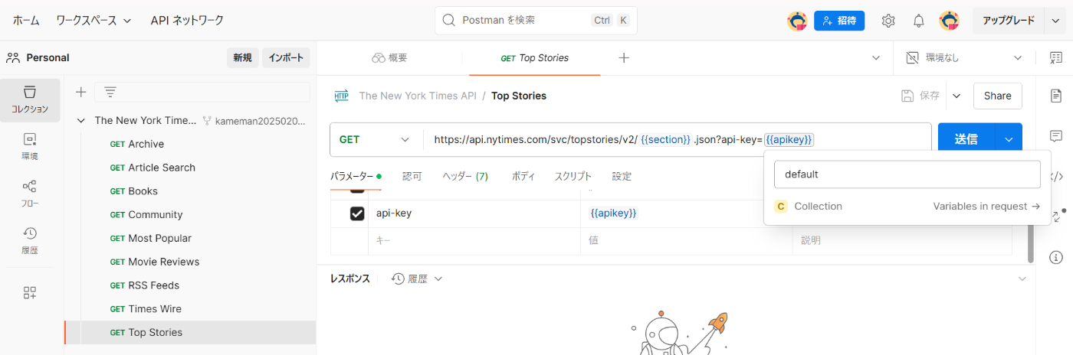Open the comments icon in right sidebar

coord(1056,136)
